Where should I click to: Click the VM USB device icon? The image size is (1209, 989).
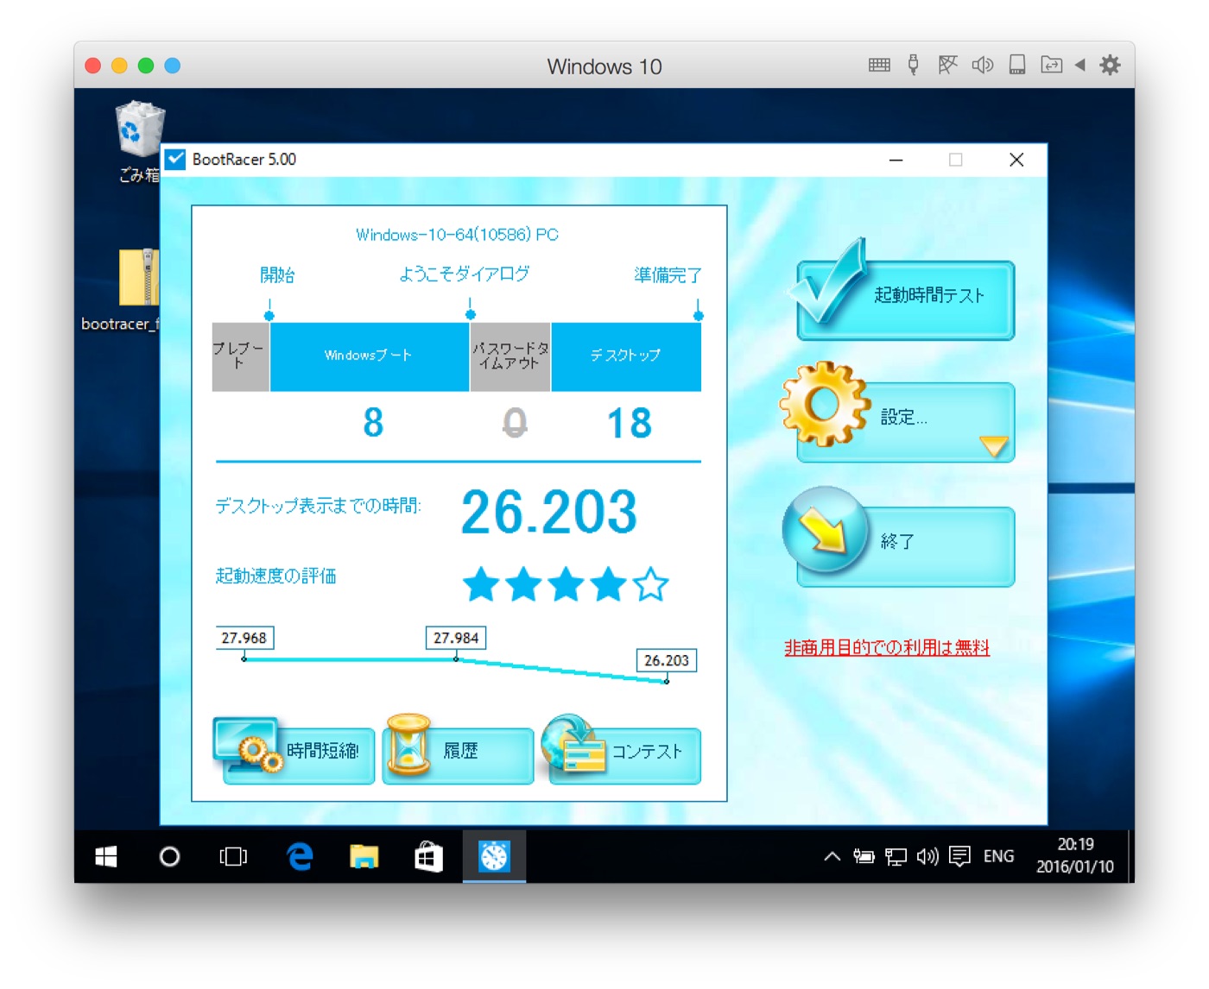coord(913,65)
